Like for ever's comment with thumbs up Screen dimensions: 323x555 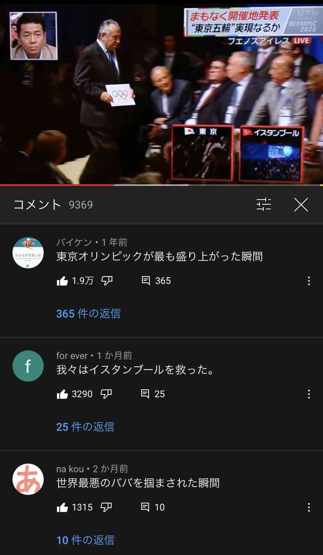click(62, 394)
